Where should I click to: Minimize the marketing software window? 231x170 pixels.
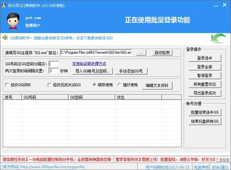tap(216, 6)
